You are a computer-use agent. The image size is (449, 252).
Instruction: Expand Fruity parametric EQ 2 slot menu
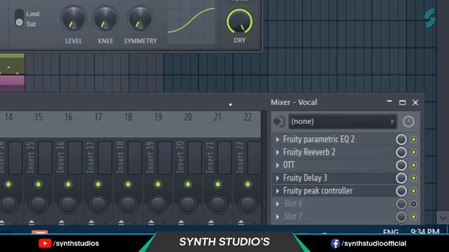tap(278, 139)
